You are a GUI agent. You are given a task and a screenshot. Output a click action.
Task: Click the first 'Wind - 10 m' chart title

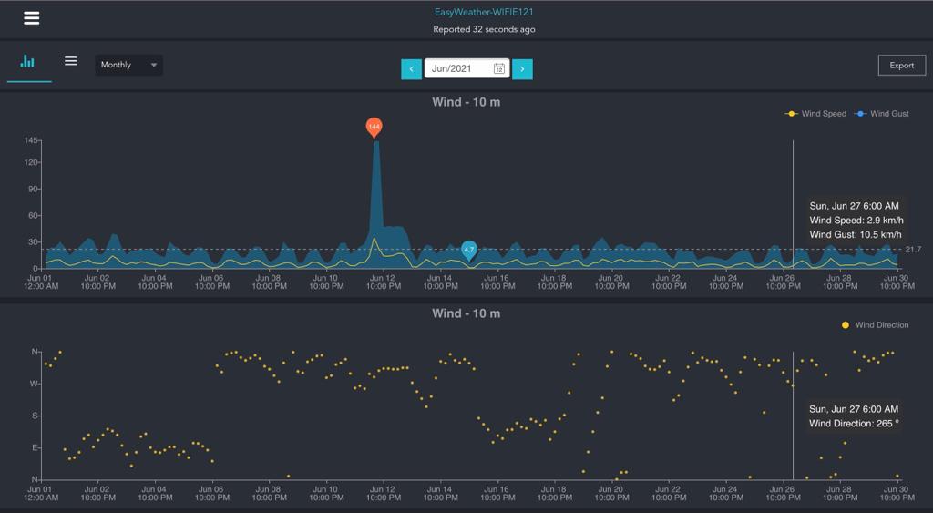(x=466, y=102)
